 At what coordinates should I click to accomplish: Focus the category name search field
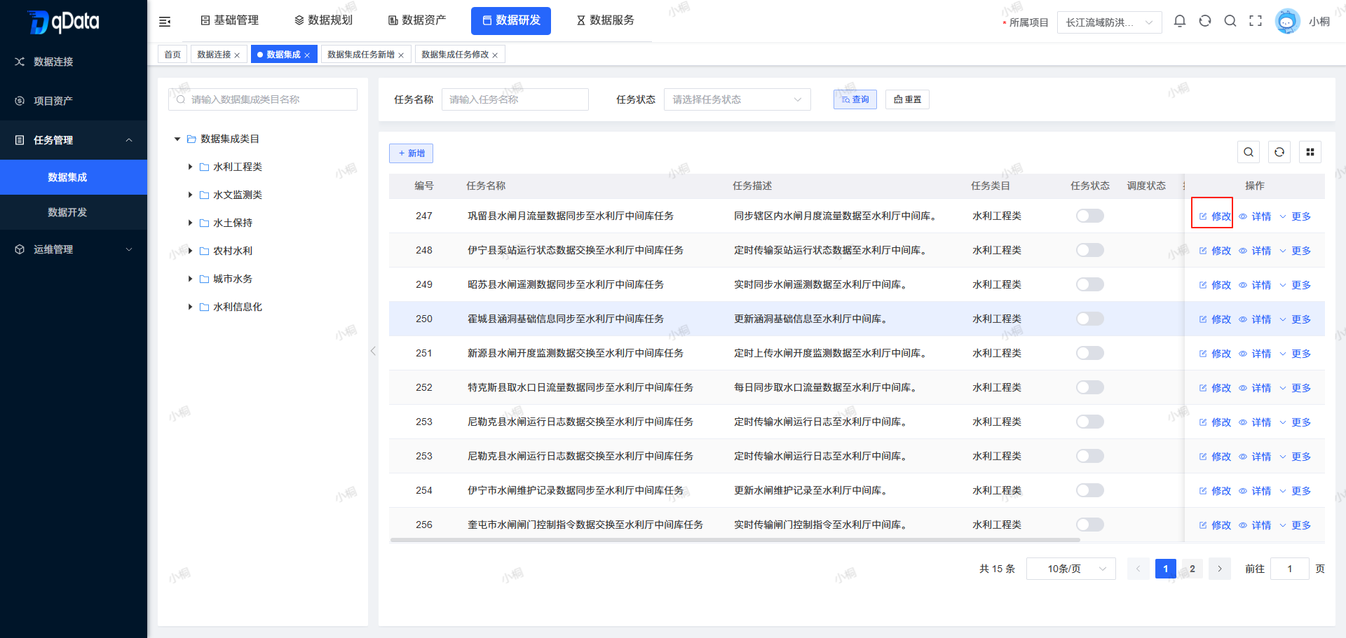point(263,99)
